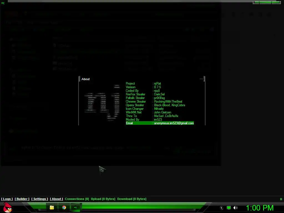The width and height of the screenshot is (284, 213).
Task: Select the njRat taskbar icon
Action: pyautogui.click(x=75, y=207)
